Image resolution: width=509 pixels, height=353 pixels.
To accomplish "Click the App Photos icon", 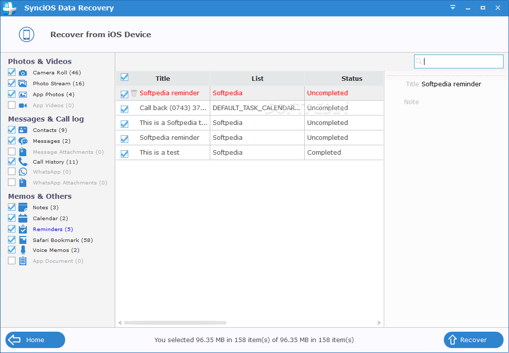I will tap(23, 95).
